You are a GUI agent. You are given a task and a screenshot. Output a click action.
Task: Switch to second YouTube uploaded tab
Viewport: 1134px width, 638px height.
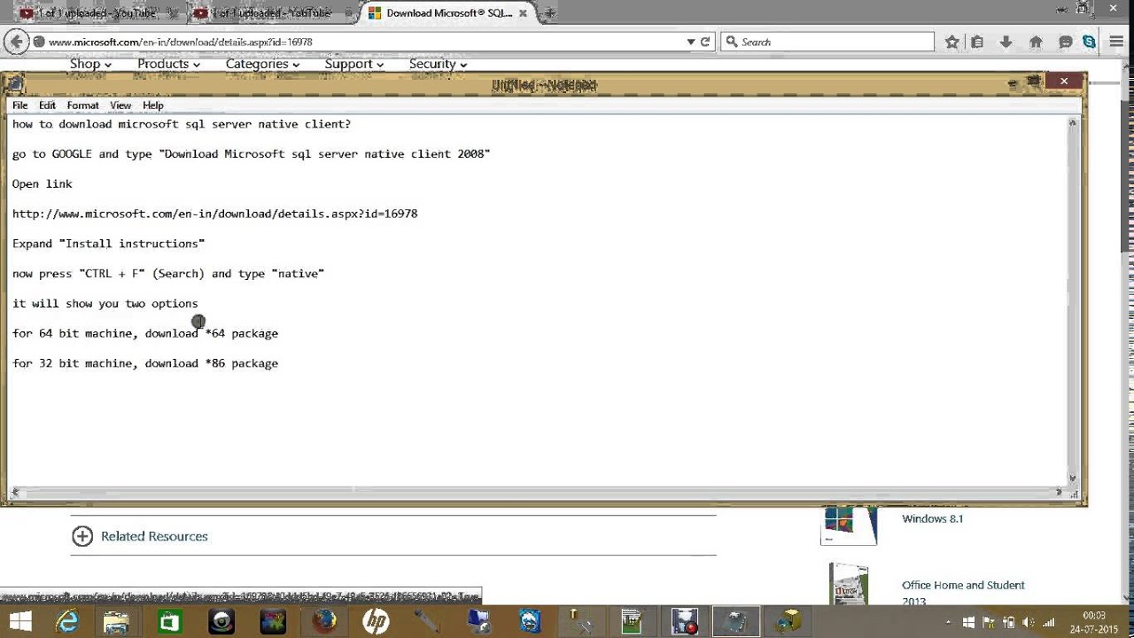270,13
